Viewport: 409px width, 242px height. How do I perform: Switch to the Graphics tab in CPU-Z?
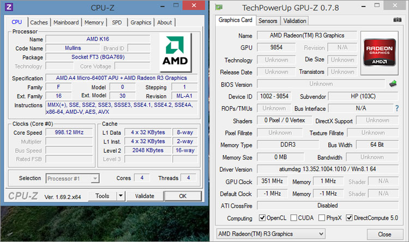tap(141, 22)
